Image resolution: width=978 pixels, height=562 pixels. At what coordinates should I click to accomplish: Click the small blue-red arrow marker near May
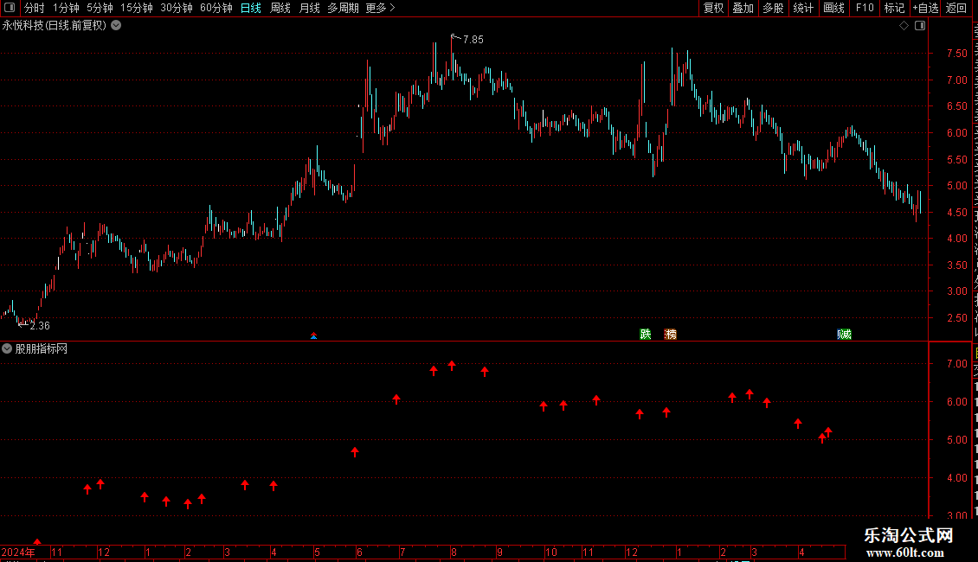pyautogui.click(x=313, y=335)
